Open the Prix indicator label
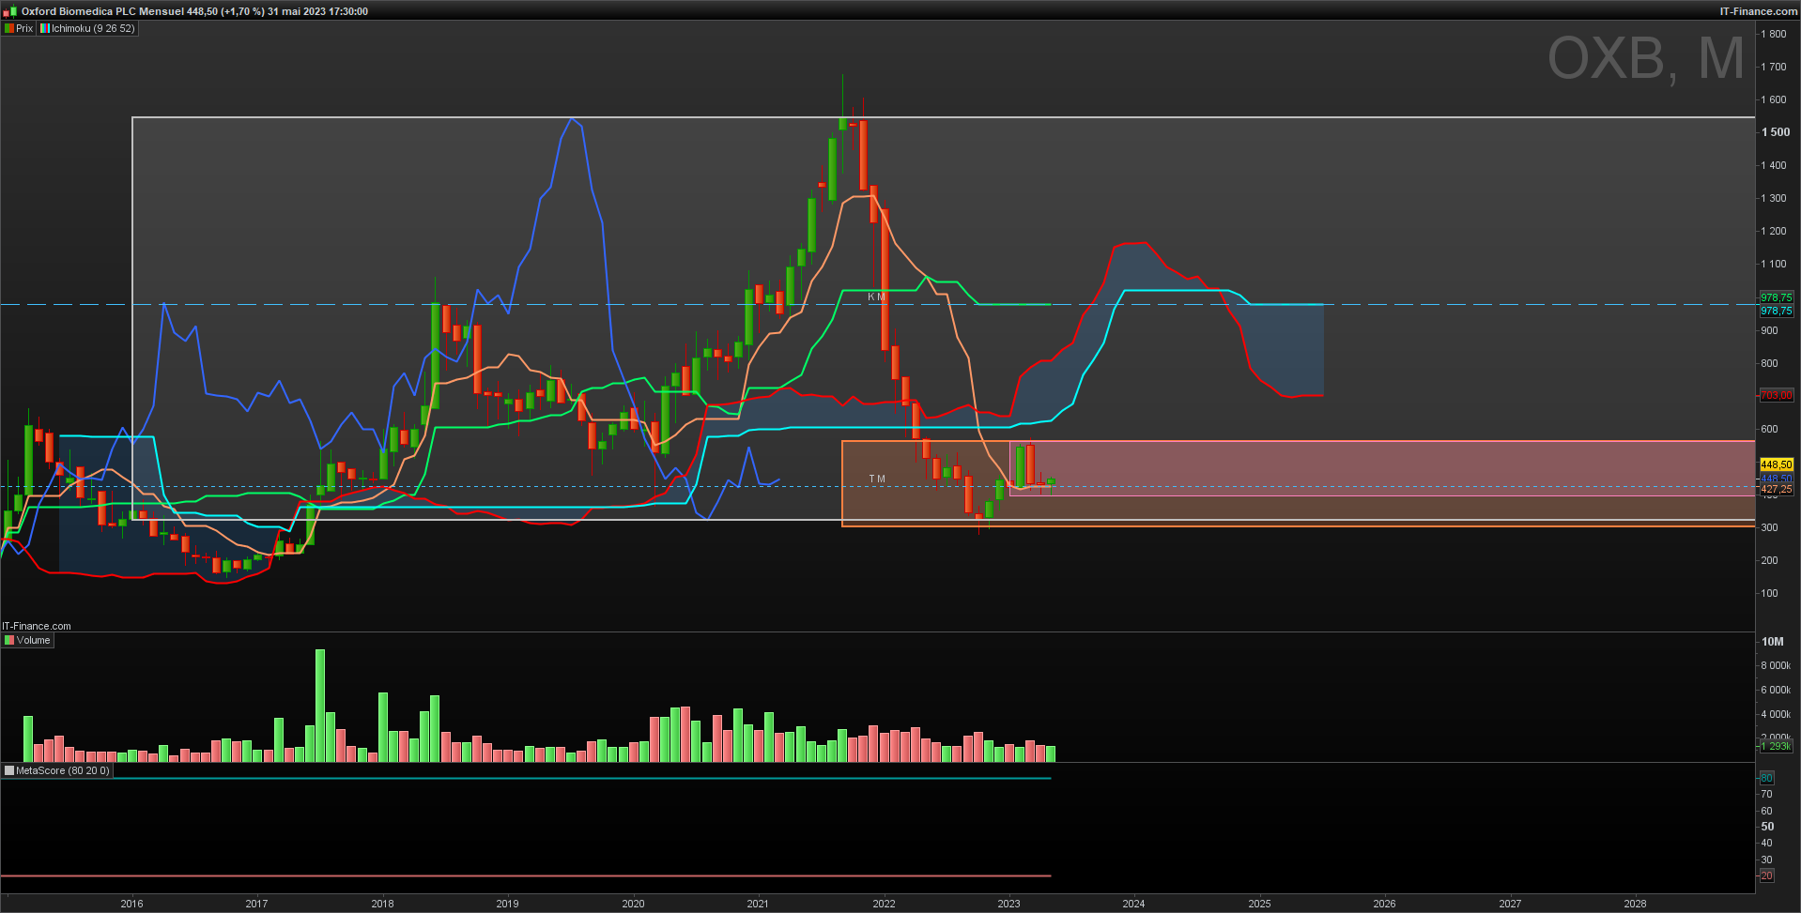Screen dimensions: 1801x913 pos(24,28)
